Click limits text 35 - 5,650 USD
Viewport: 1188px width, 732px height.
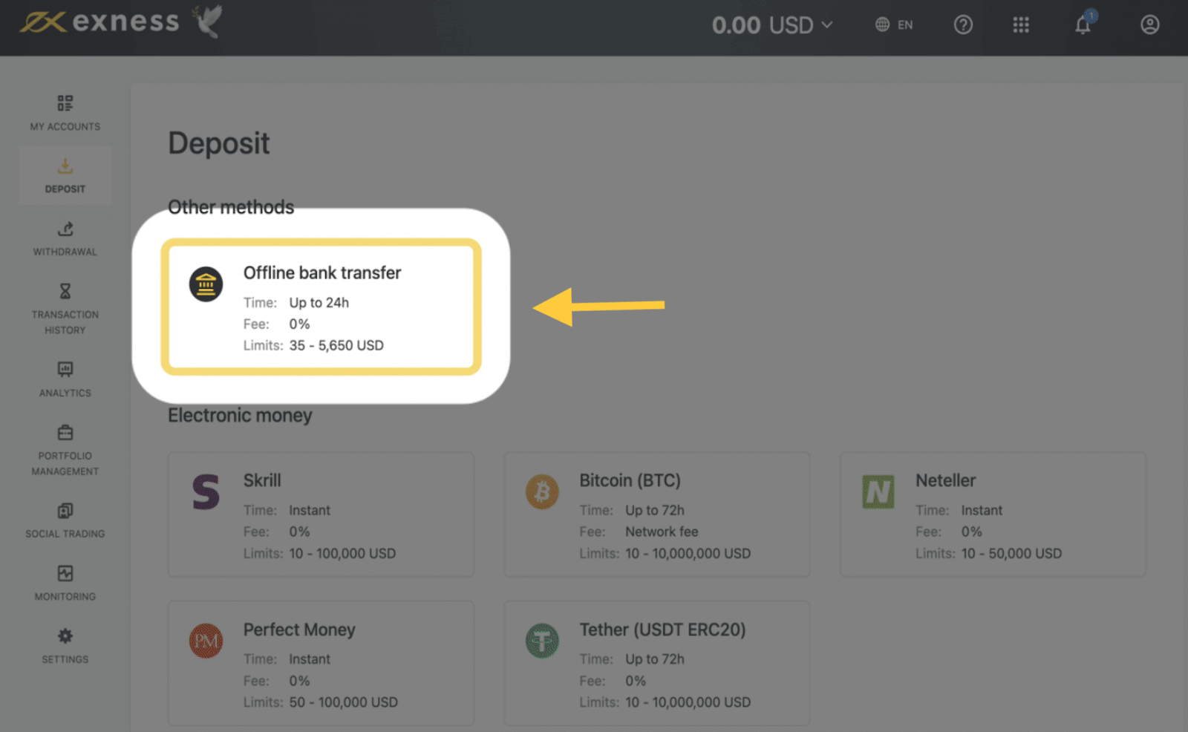point(336,345)
